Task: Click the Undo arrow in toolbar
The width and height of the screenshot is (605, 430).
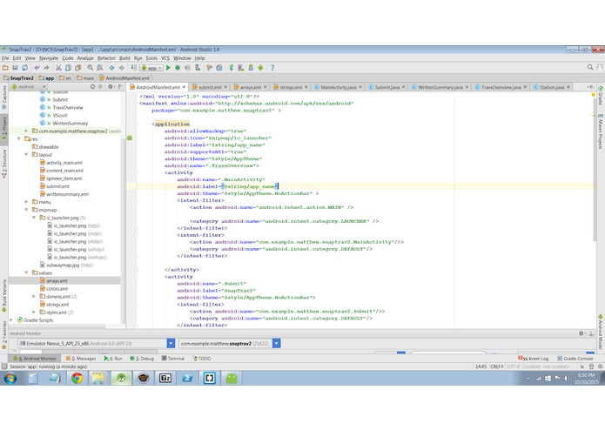Action: tap(35, 67)
